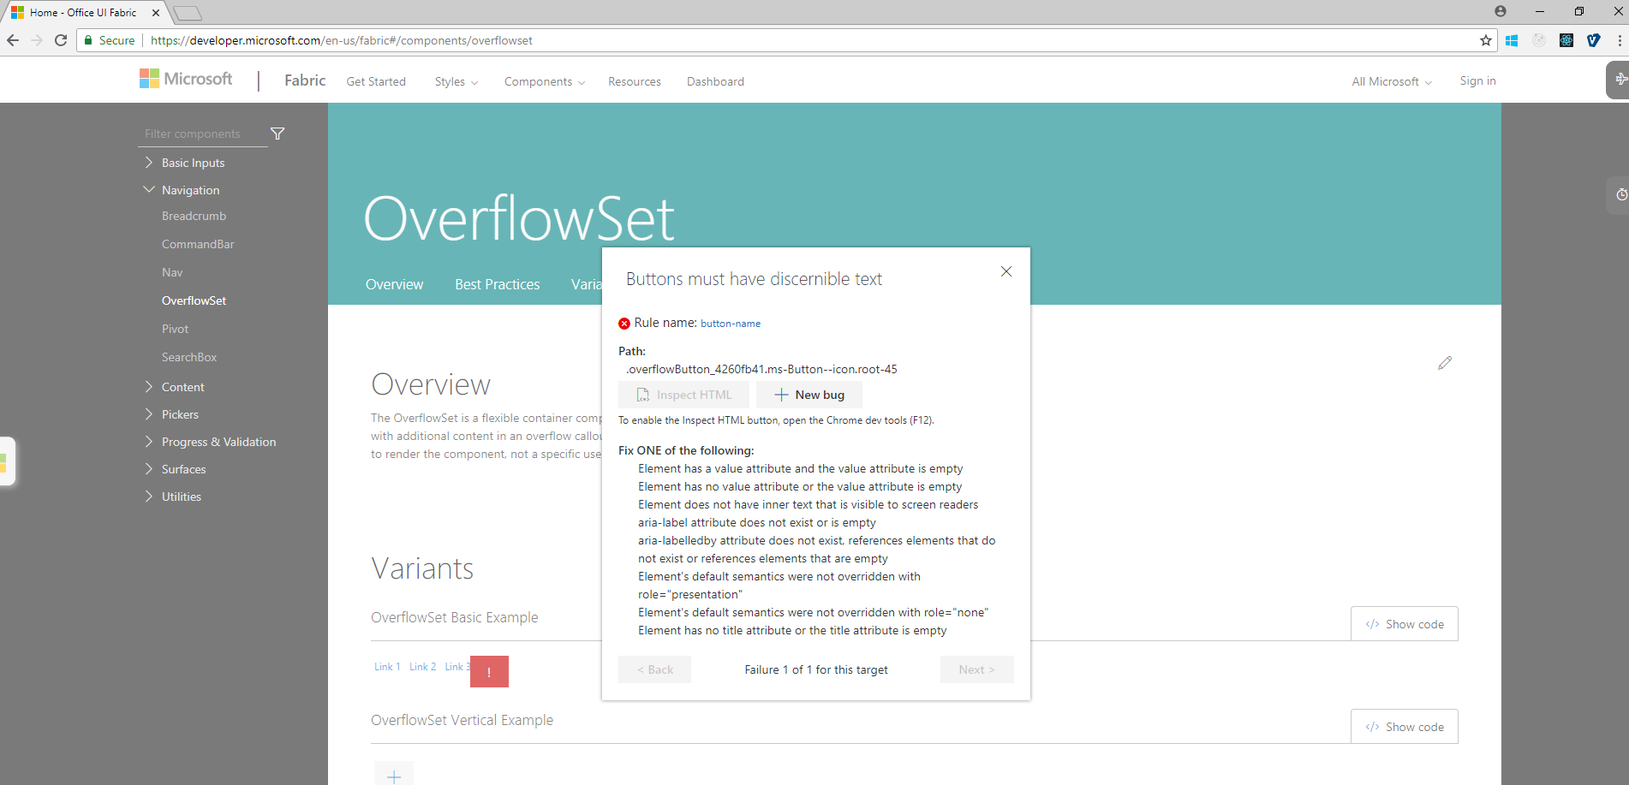Click the Windows extension icon in the toolbar
This screenshot has width=1629, height=785.
[1512, 40]
